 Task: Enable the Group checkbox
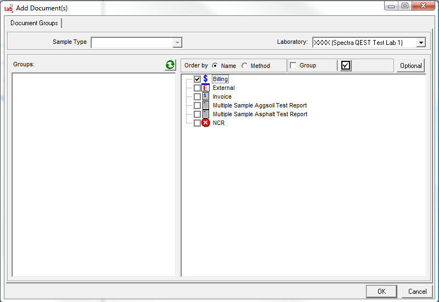pos(293,66)
